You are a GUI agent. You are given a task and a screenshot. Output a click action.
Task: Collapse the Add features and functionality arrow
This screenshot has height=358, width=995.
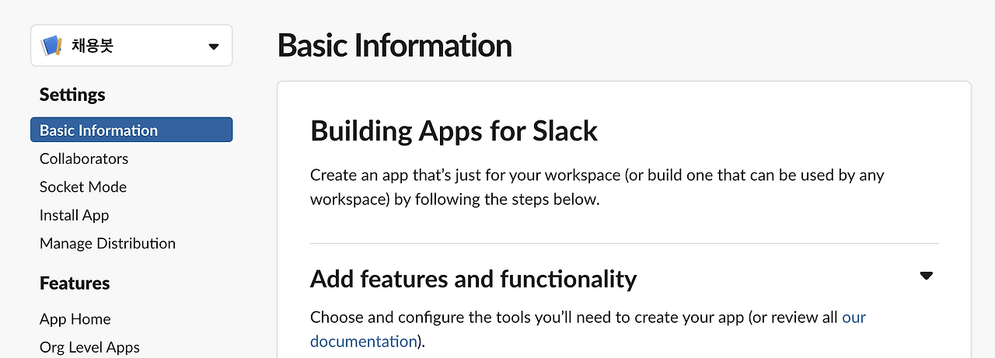[x=926, y=276]
